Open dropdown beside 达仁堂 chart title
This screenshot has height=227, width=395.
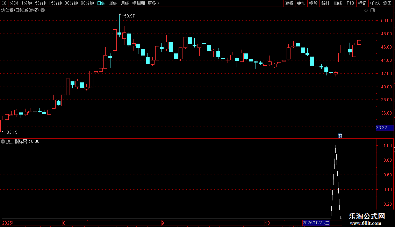tap(43, 10)
